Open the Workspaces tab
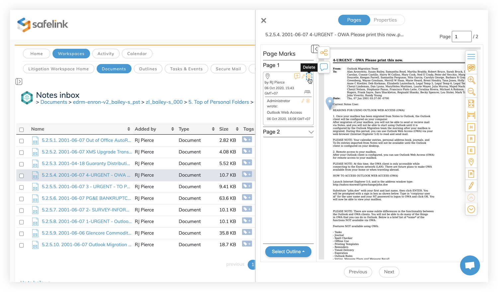The image size is (498, 292). coord(71,53)
